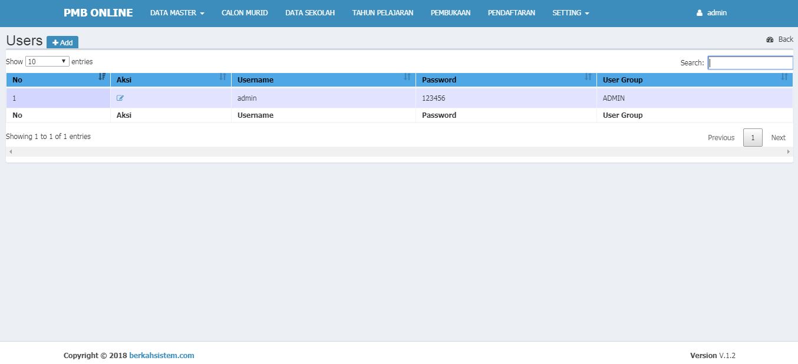
Task: Go to Data Sekolah page
Action: pyautogui.click(x=310, y=13)
